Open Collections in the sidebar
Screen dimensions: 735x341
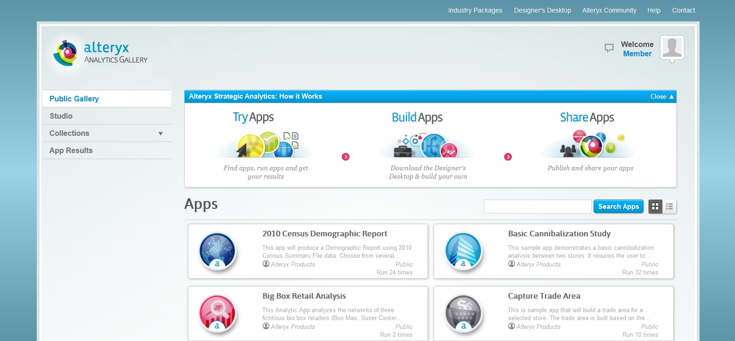(x=107, y=133)
